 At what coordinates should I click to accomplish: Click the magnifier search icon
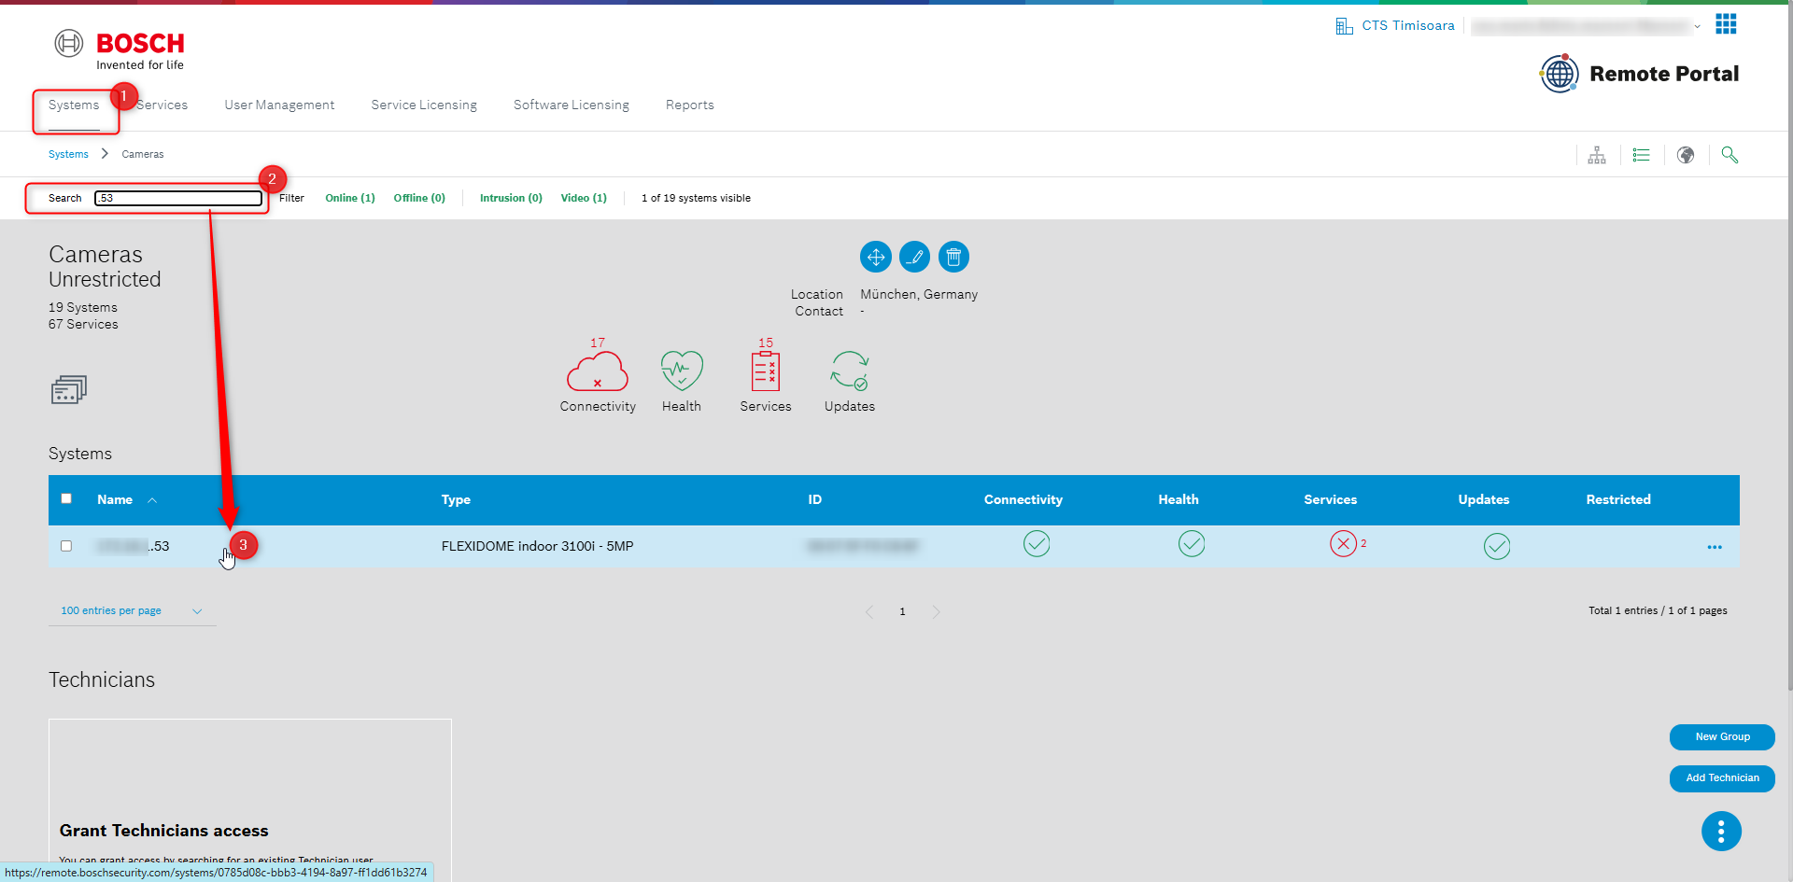[1729, 155]
